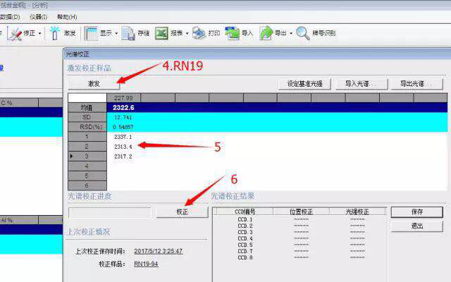Expand the 修正 dropdown arrow
This screenshot has width=451, height=282.
coord(39,33)
